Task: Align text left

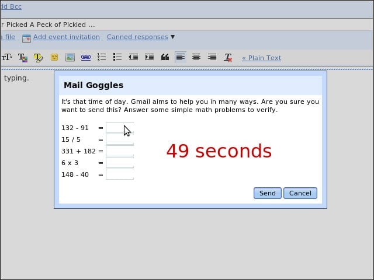Action: (181, 57)
